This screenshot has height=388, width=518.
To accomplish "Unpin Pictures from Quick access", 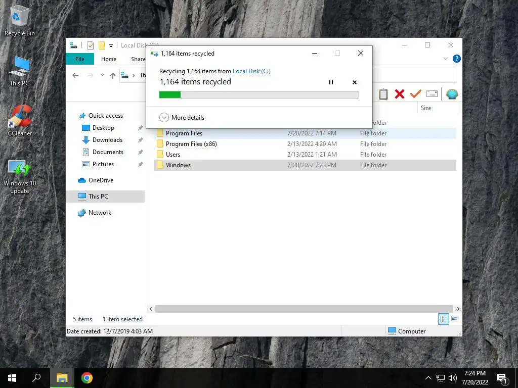I will 141,164.
